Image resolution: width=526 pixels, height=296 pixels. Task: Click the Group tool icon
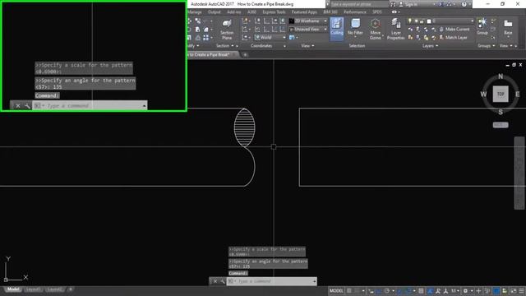coord(482,26)
